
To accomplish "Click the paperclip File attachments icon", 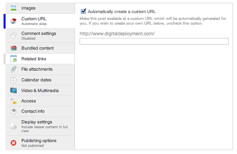I will [x=13, y=69].
